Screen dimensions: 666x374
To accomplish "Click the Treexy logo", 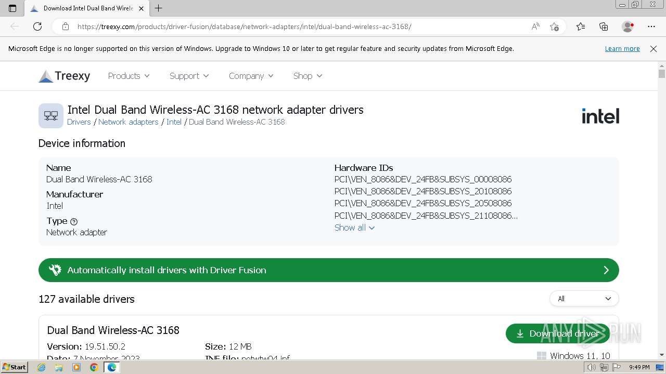I will (65, 76).
